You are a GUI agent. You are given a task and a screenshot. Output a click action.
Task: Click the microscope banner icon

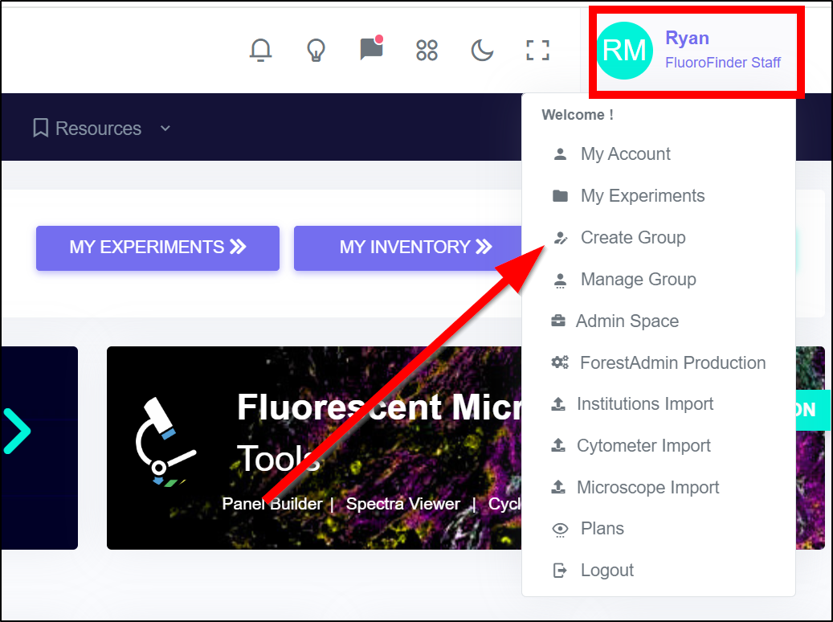click(165, 441)
